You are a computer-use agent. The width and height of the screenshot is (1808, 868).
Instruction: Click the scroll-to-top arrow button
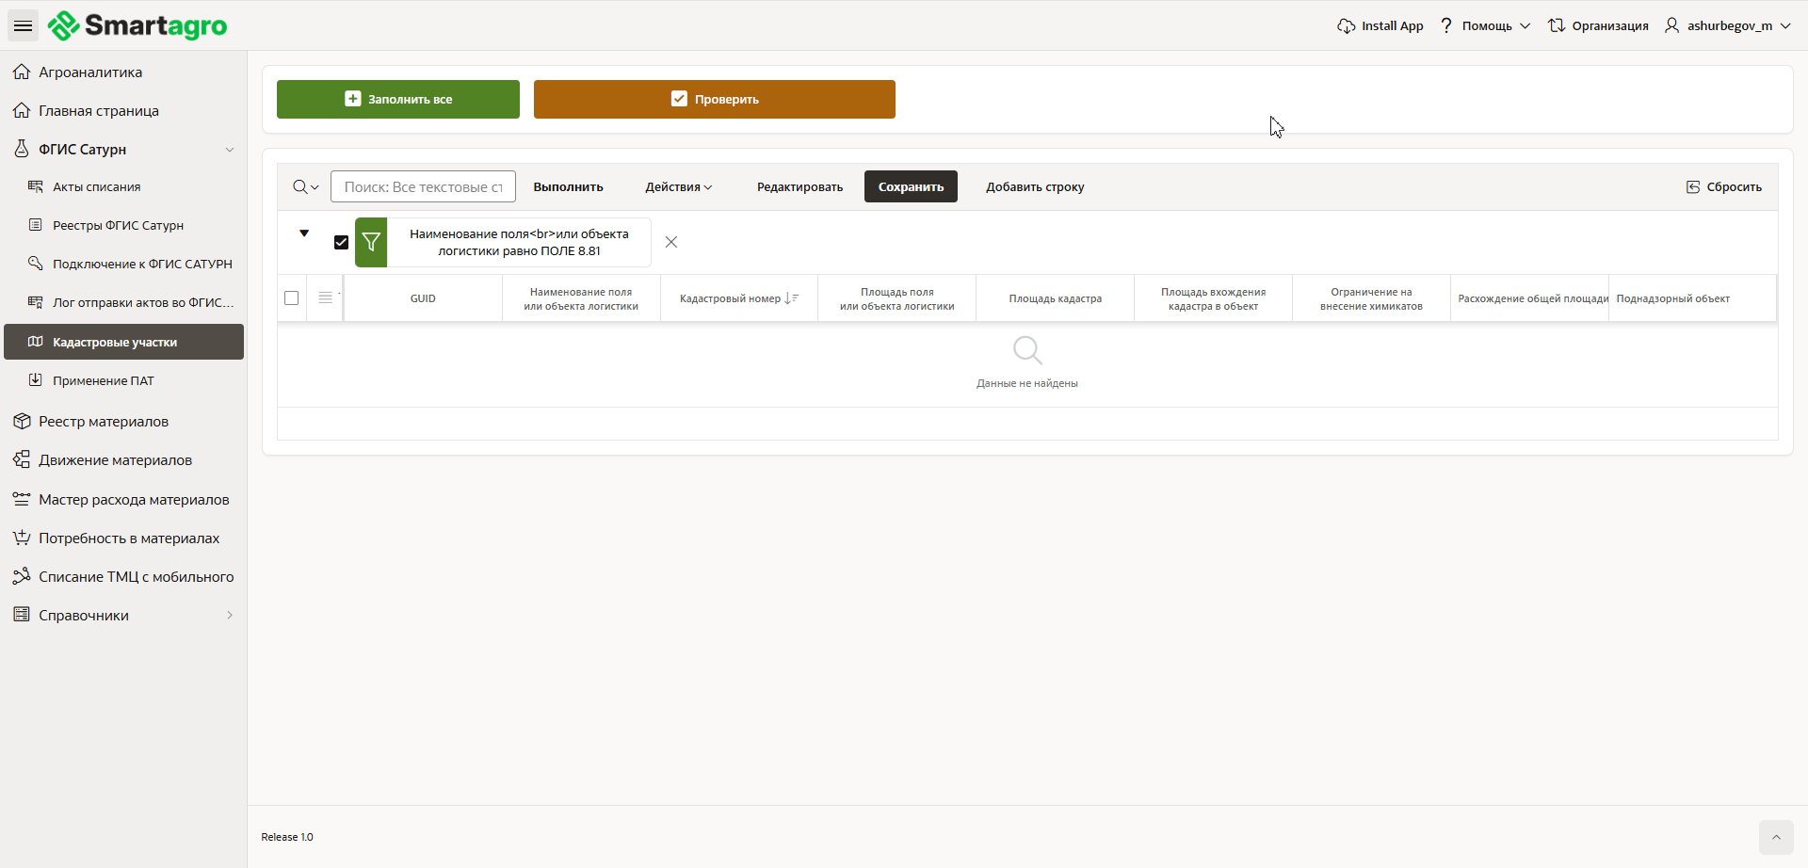(1775, 837)
